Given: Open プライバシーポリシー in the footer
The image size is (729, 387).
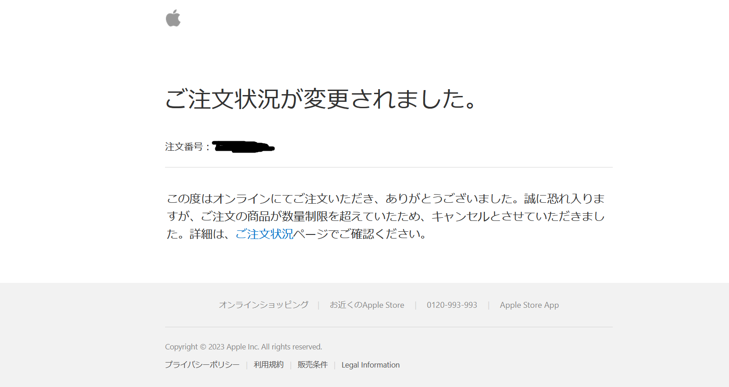Looking at the screenshot, I should tap(202, 365).
